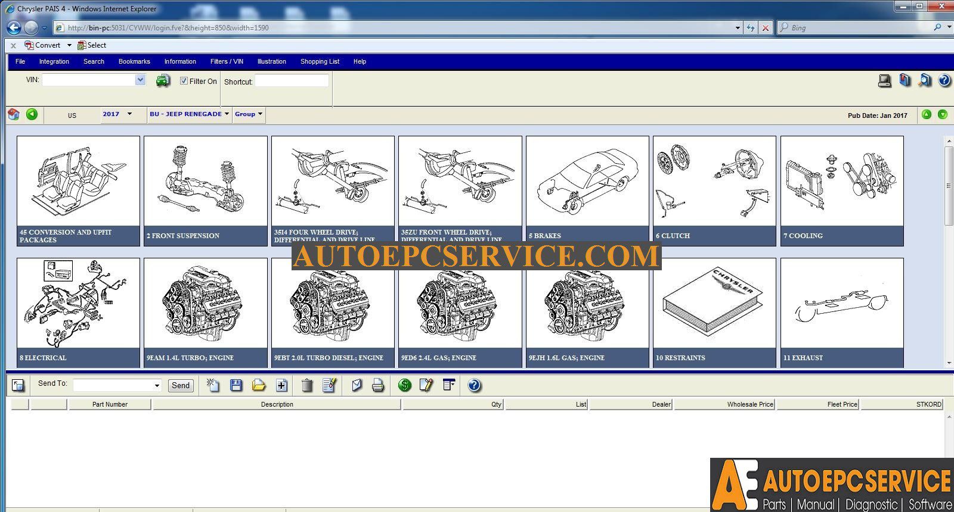Toggle the shopping list panel size icon
Image resolution: width=954 pixels, height=512 pixels.
pyautogui.click(x=18, y=386)
